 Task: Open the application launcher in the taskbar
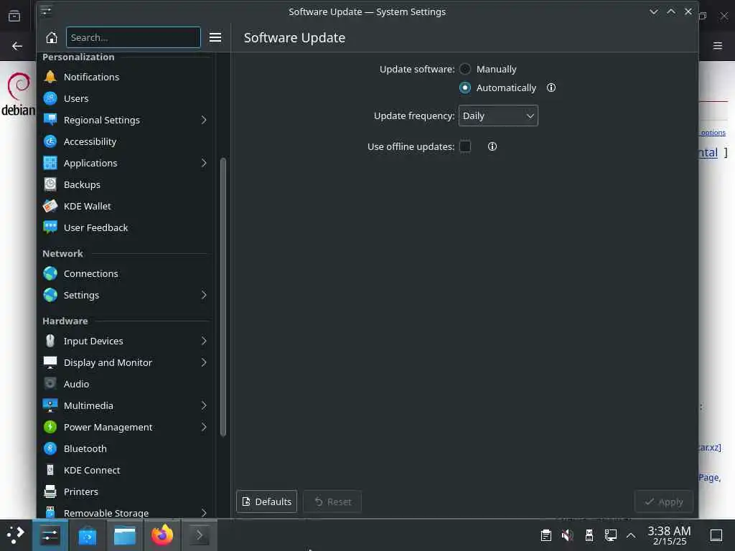pyautogui.click(x=16, y=535)
